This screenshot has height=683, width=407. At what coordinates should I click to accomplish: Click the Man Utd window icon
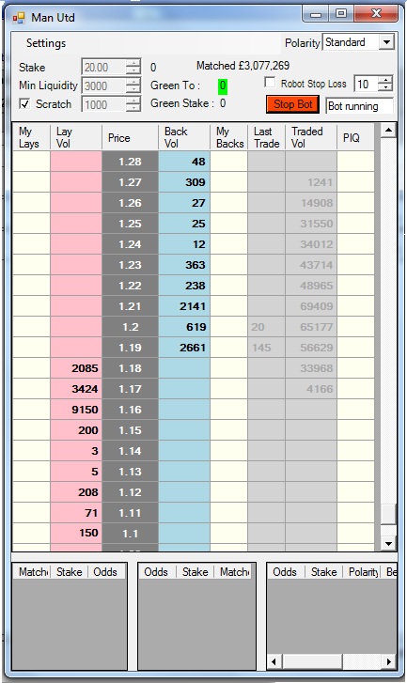(x=19, y=18)
